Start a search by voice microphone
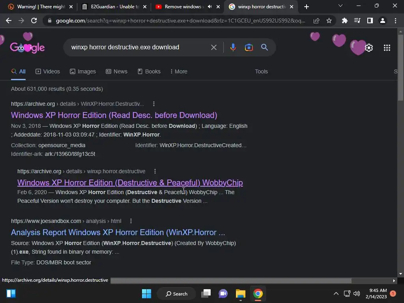Screen dimensions: 404x303 click(x=233, y=47)
